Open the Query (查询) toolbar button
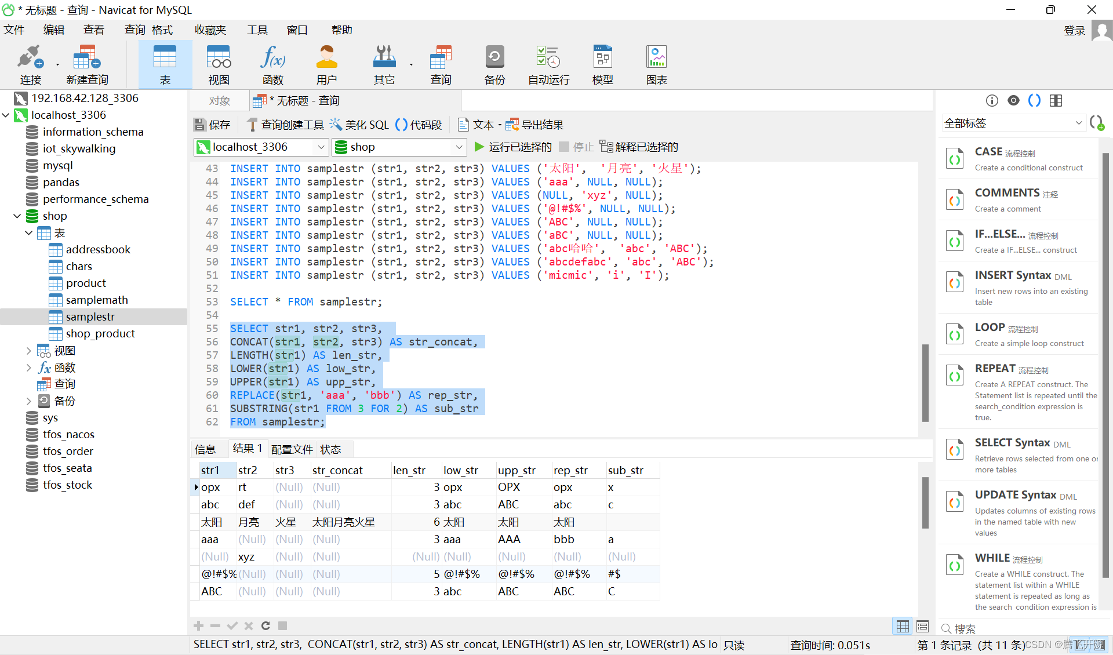 pyautogui.click(x=441, y=64)
